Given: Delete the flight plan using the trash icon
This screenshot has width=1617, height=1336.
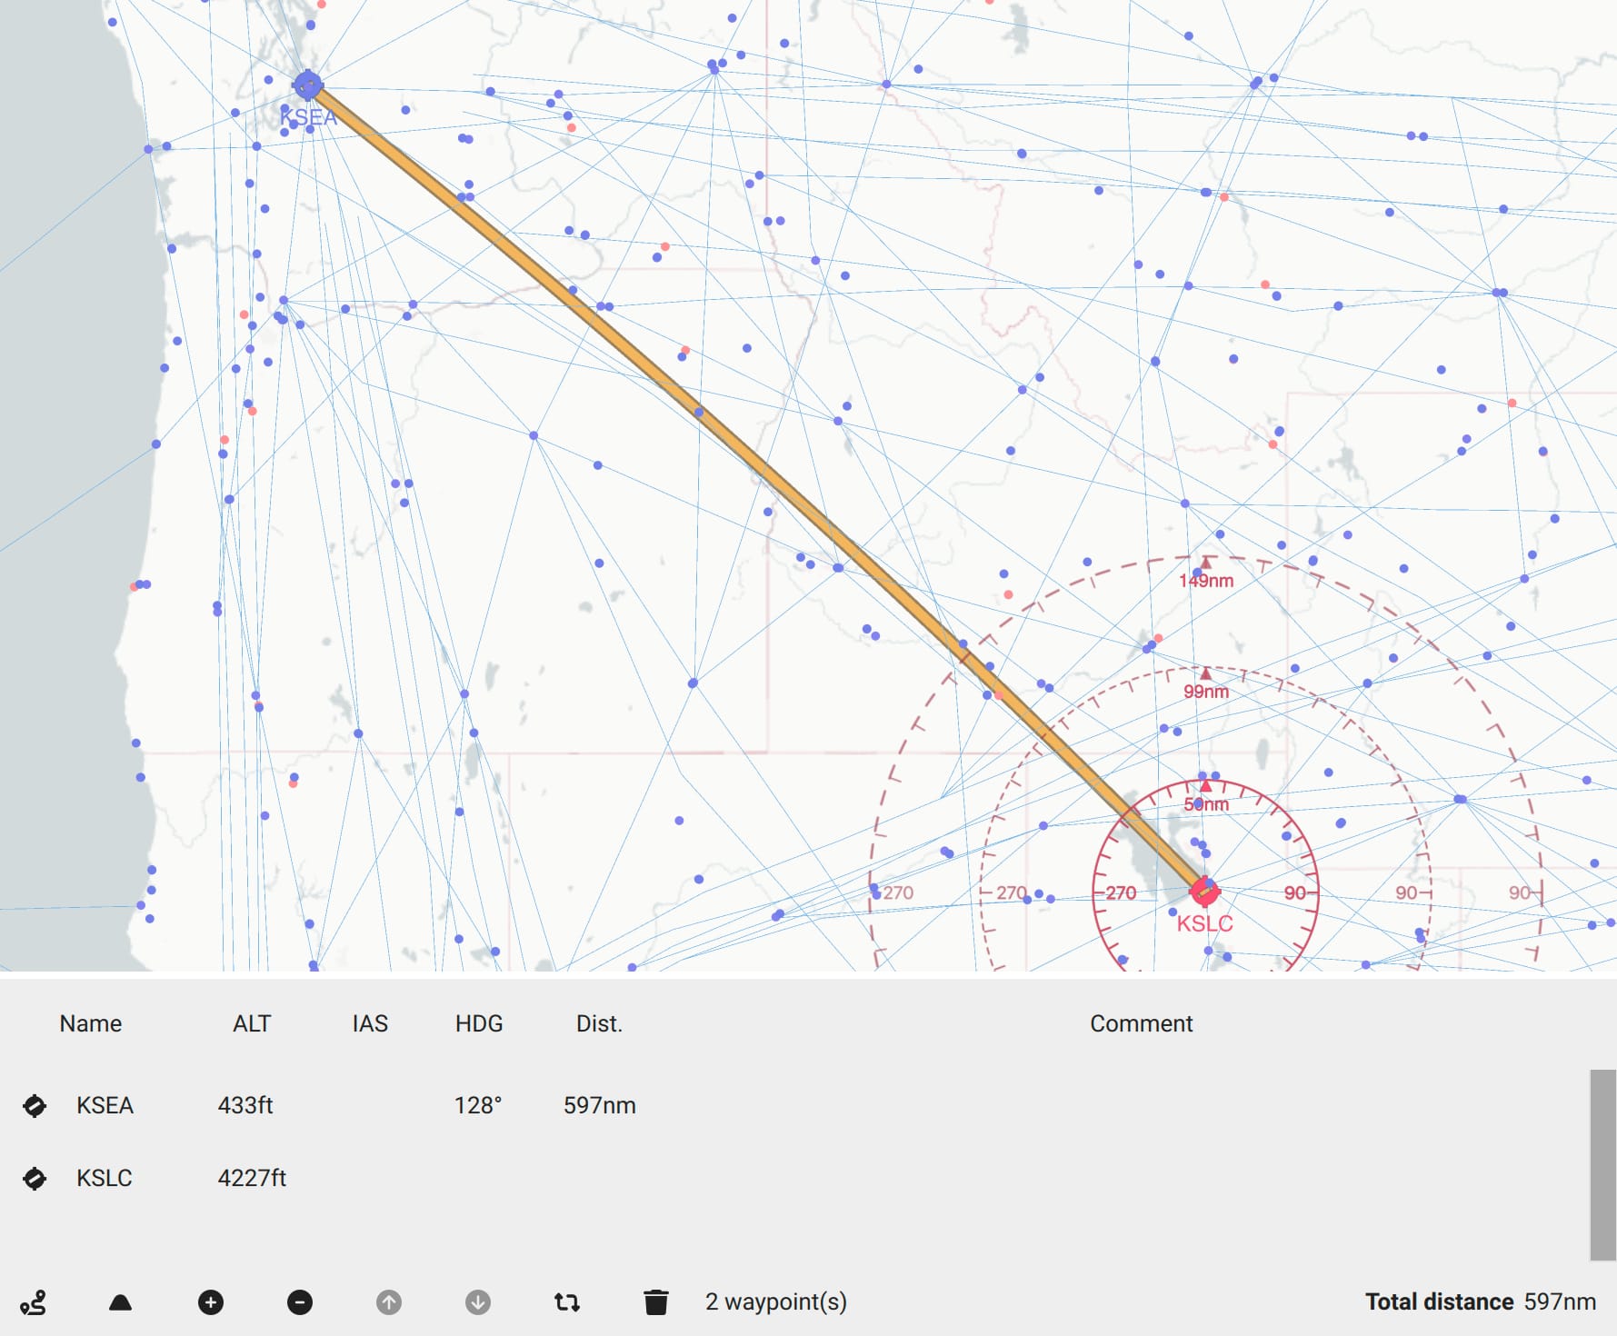Looking at the screenshot, I should [656, 1301].
